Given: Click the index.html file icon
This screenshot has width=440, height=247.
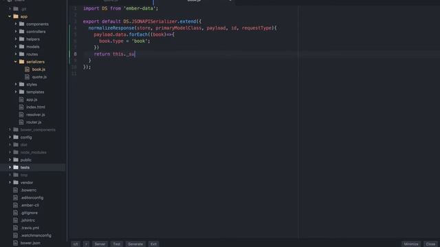Looking at the screenshot, I should [21, 107].
